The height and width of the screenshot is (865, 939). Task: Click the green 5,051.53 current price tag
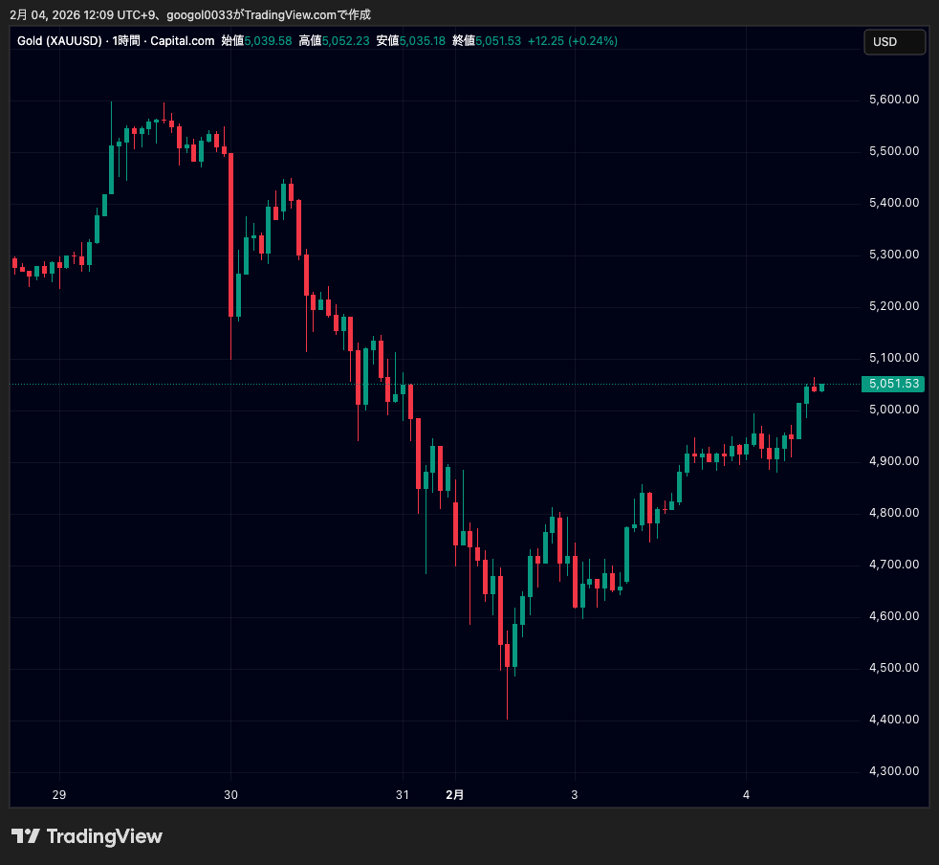pyautogui.click(x=892, y=384)
